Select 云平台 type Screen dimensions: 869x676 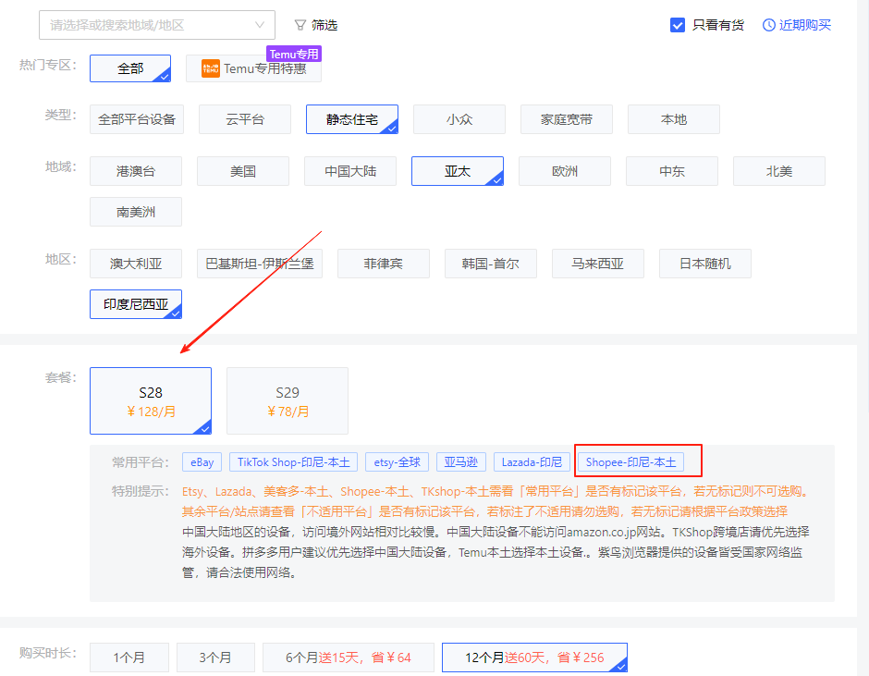(x=245, y=119)
